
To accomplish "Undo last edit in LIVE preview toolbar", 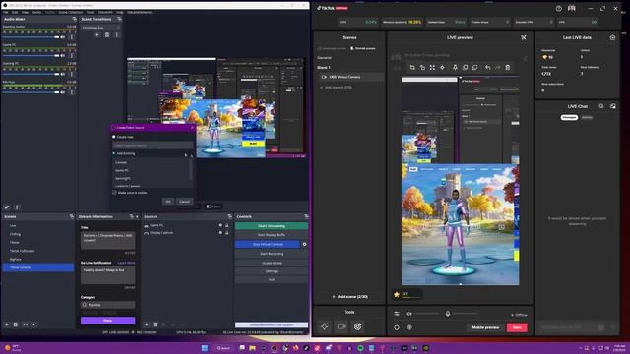I will tap(488, 68).
